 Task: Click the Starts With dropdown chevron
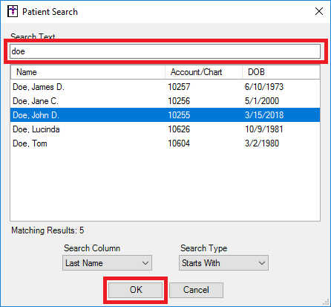click(x=262, y=263)
